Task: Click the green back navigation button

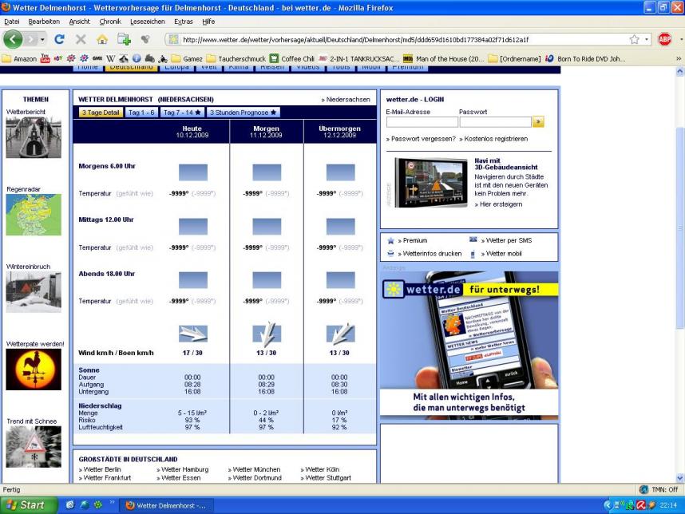Action: coord(13,40)
